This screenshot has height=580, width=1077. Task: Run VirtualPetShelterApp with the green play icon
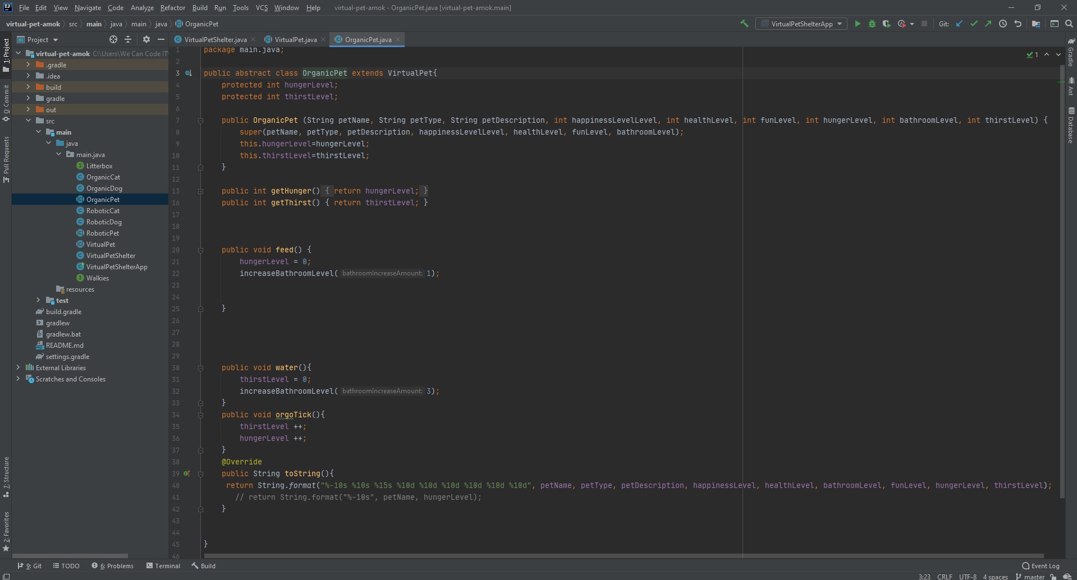tap(857, 24)
